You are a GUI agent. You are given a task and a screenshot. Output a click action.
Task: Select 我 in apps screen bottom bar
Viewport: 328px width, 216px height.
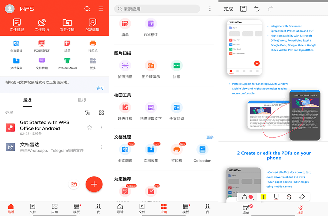207,209
